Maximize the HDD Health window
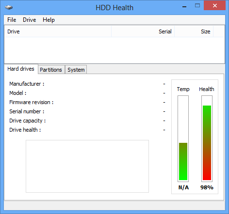 pyautogui.click(x=197, y=6)
